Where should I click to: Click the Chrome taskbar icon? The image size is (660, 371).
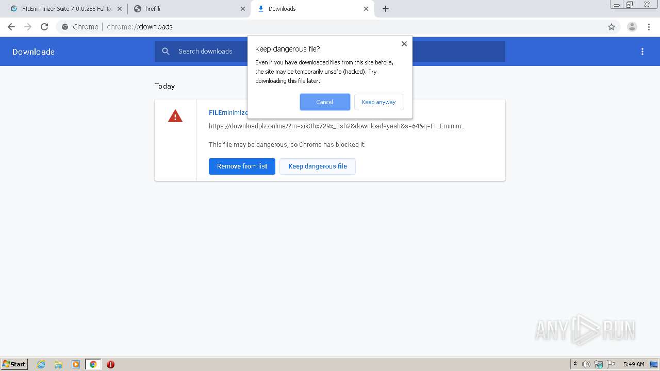[x=93, y=364]
